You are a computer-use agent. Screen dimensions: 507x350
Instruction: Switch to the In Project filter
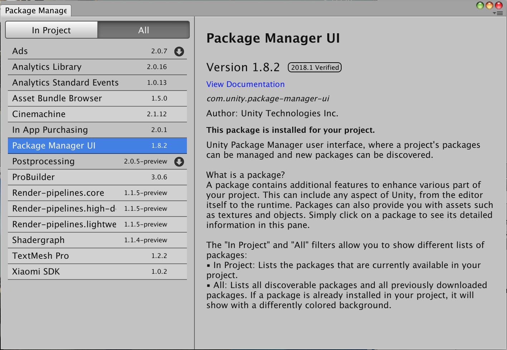52,30
